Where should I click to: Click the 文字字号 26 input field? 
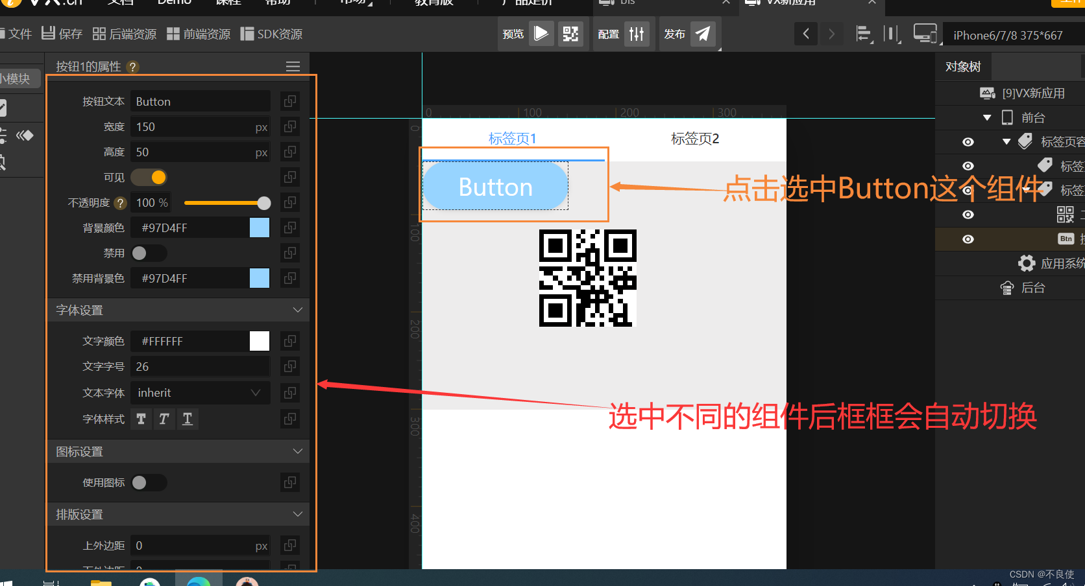click(x=201, y=366)
